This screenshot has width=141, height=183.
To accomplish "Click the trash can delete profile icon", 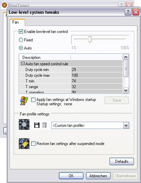I will (44, 125).
